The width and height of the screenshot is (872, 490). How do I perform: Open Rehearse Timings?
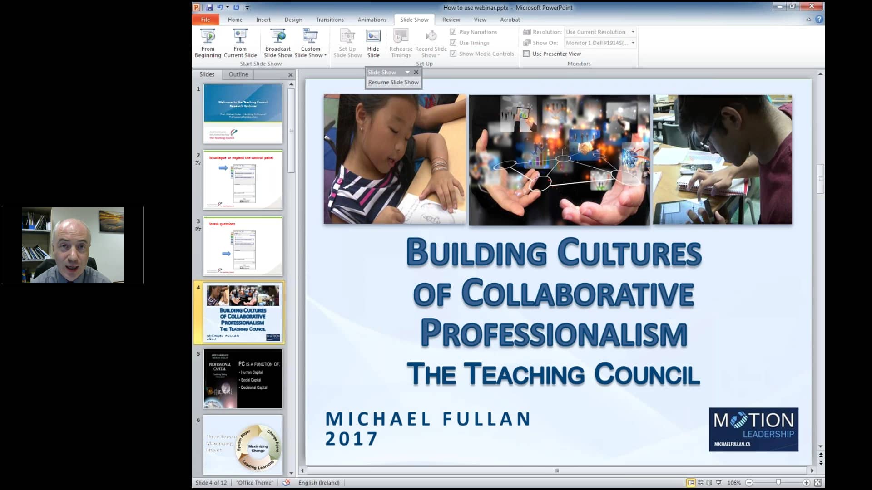click(x=400, y=43)
